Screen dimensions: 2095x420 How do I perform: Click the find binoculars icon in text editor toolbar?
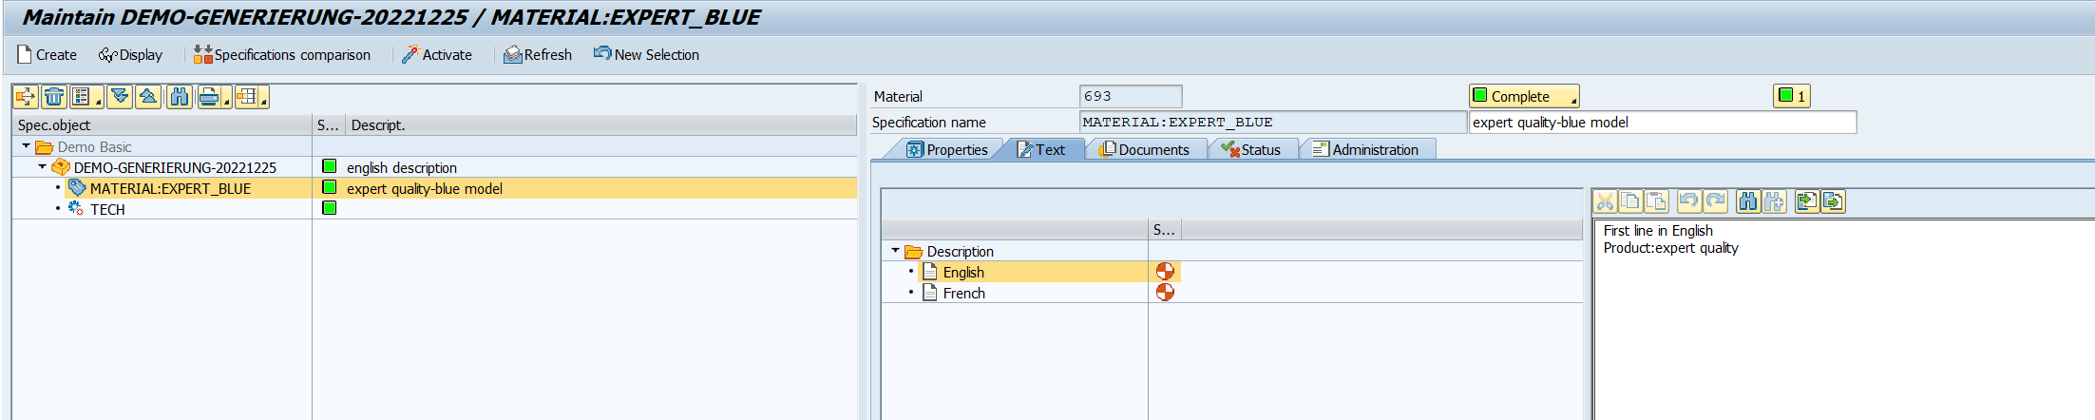pos(1747,201)
